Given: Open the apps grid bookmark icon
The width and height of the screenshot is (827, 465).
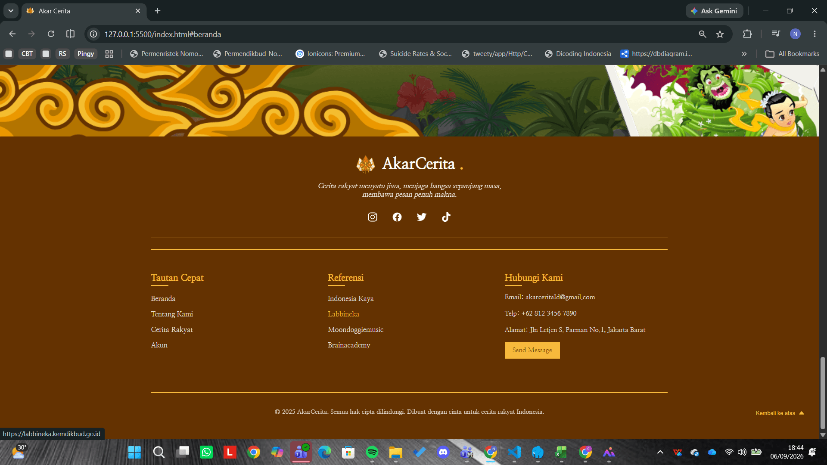Looking at the screenshot, I should [x=109, y=54].
